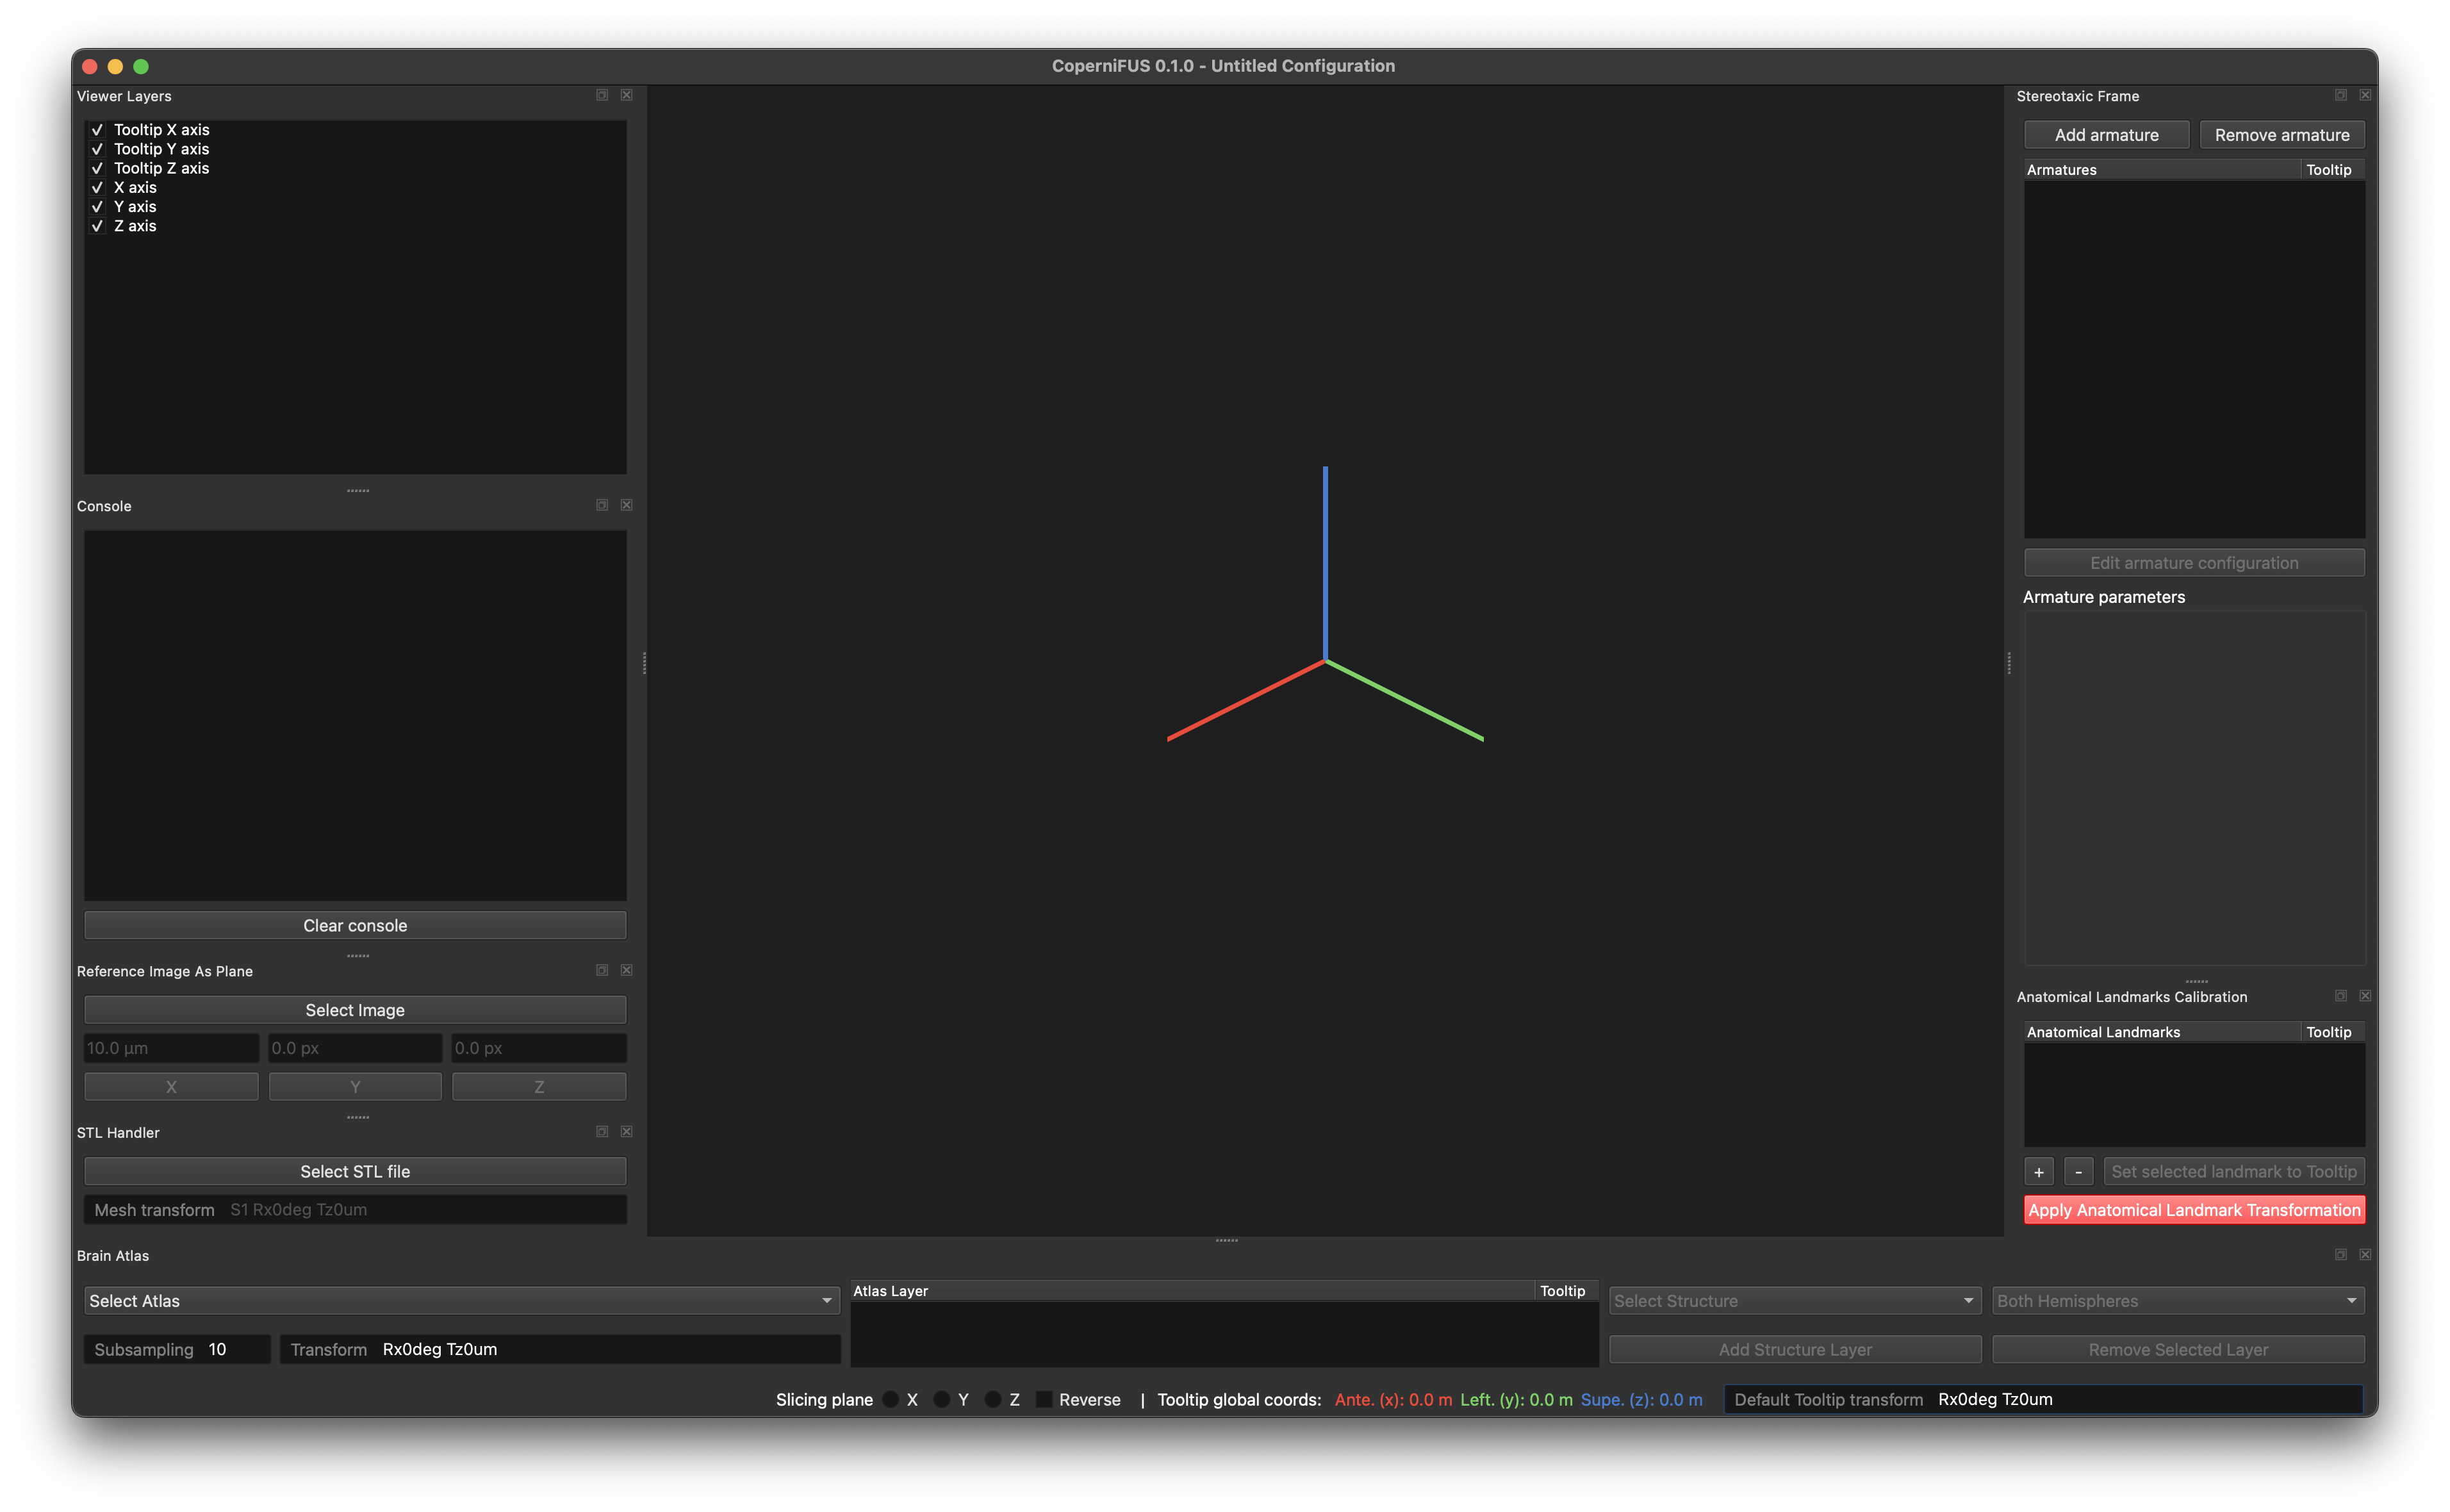The image size is (2450, 1512).
Task: Uncheck the Tooltip X axis layer
Action: (97, 130)
